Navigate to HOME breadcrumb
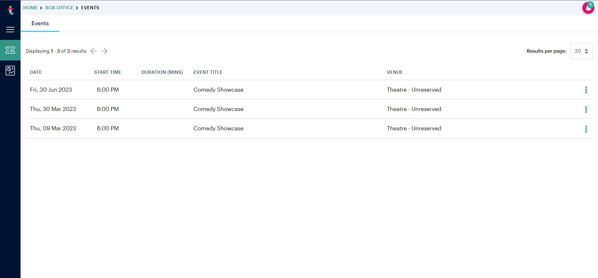Viewport: 598px width, 278px height. tap(31, 8)
